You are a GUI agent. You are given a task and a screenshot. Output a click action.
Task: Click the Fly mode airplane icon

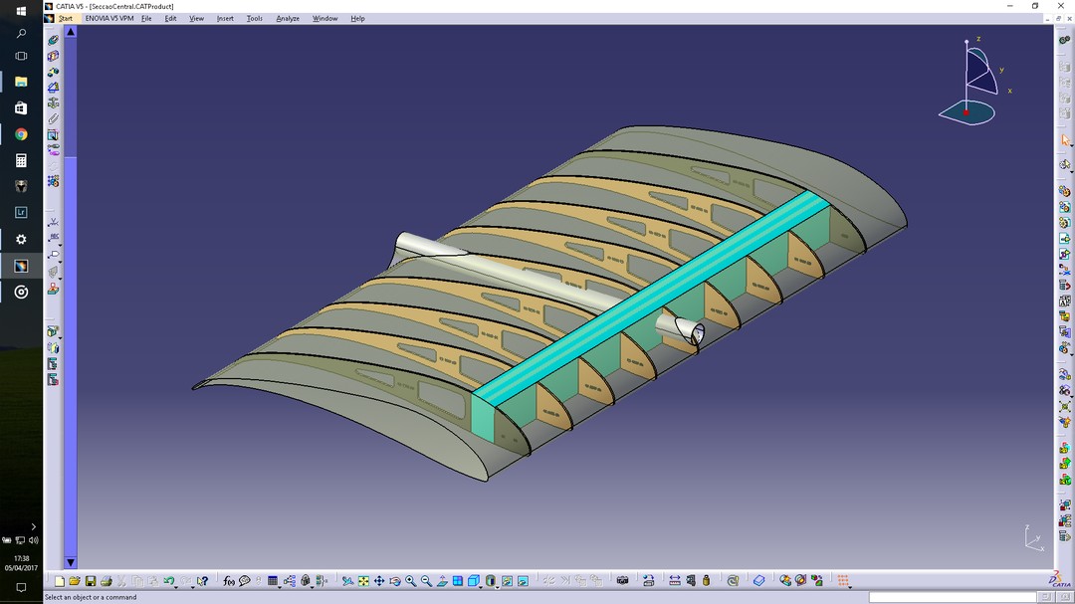pos(347,581)
